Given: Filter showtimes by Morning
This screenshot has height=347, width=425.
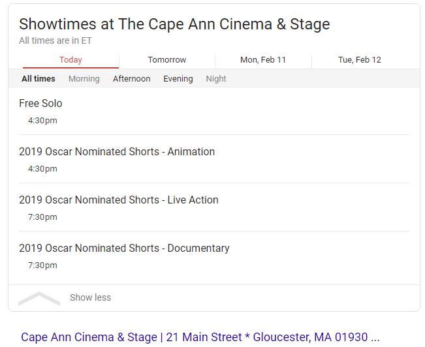Looking at the screenshot, I should (84, 79).
